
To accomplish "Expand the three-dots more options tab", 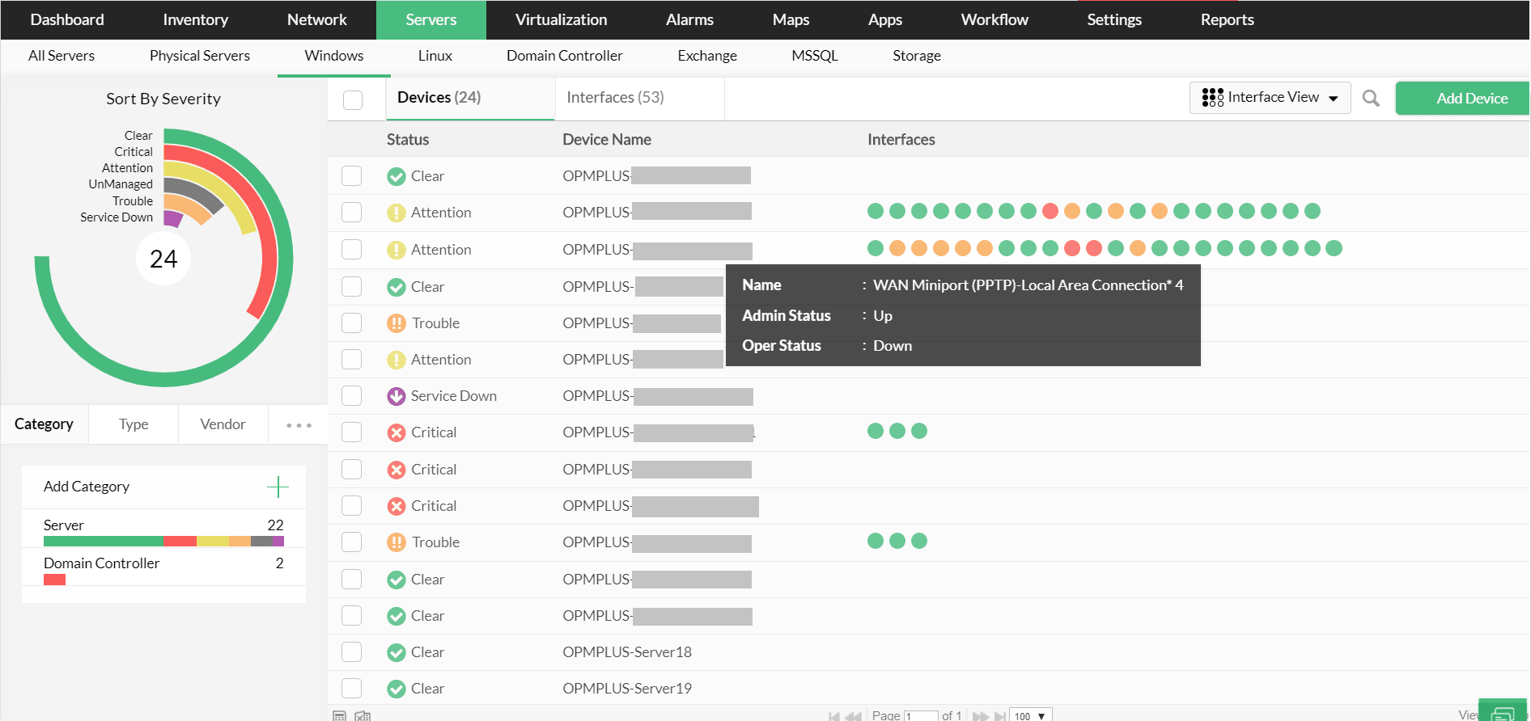I will (x=299, y=425).
